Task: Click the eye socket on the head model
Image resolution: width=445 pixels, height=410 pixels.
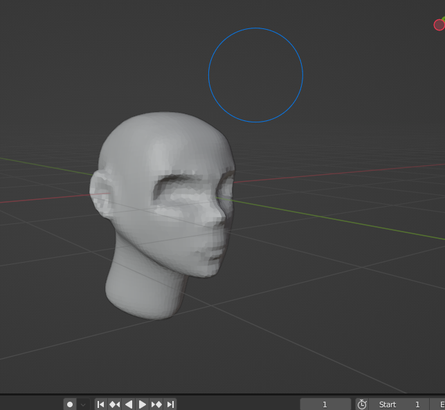Action: (176, 187)
